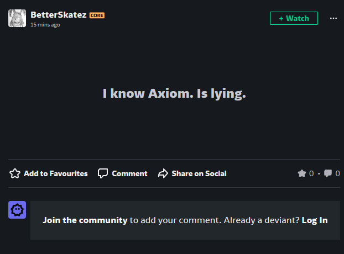Open the three-dot more options menu

[333, 18]
